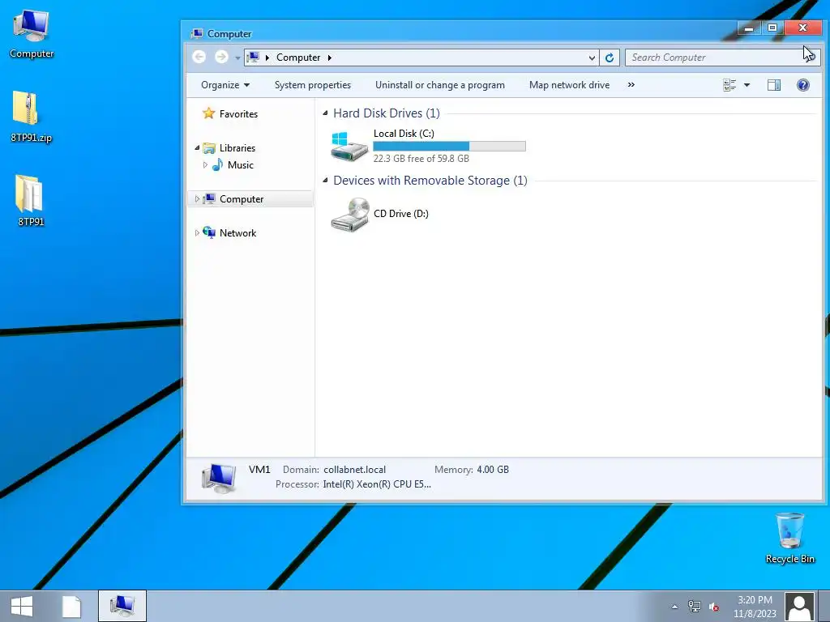Minimize the Computer window
The width and height of the screenshot is (830, 622).
click(x=748, y=28)
